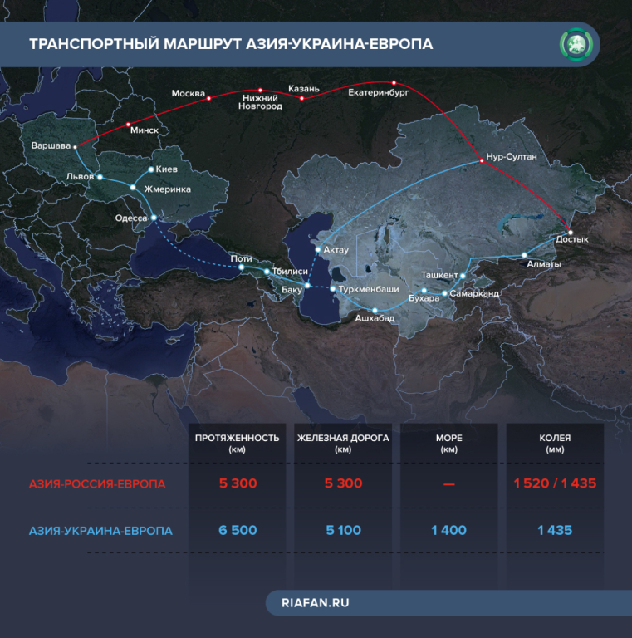Image resolution: width=632 pixels, height=638 pixels.
Task: Click the АЗИЯ-УКРАИНА-ЕВРОПА blue row label
Action: tap(100, 531)
